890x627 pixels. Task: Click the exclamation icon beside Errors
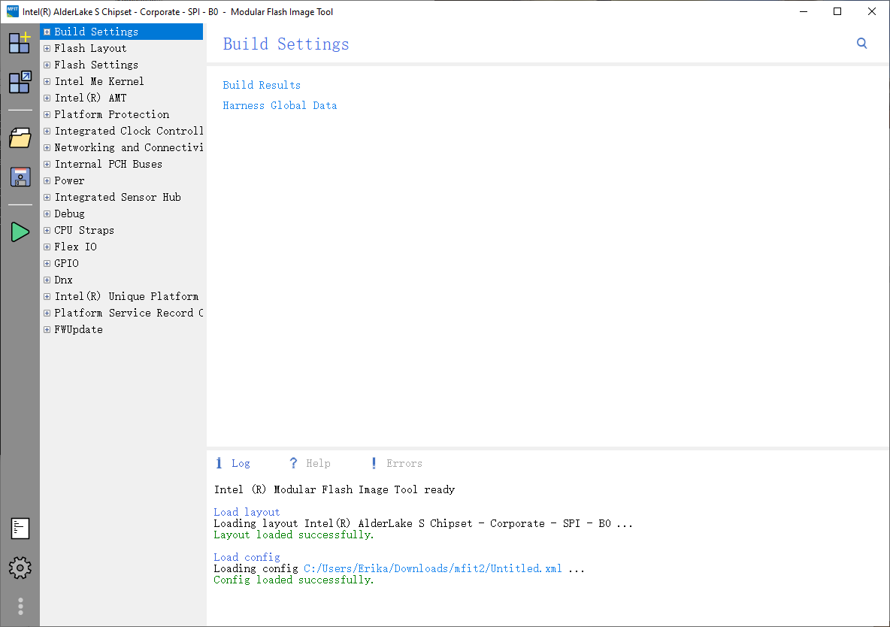pyautogui.click(x=374, y=462)
